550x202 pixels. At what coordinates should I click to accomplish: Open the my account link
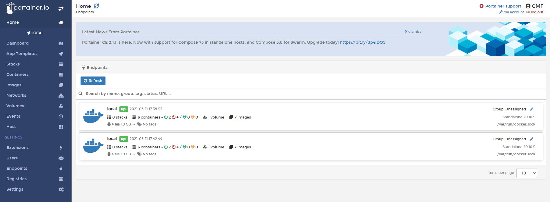click(x=512, y=12)
